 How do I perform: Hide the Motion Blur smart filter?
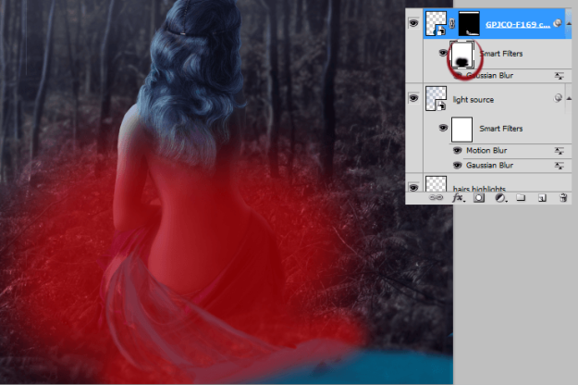click(458, 151)
